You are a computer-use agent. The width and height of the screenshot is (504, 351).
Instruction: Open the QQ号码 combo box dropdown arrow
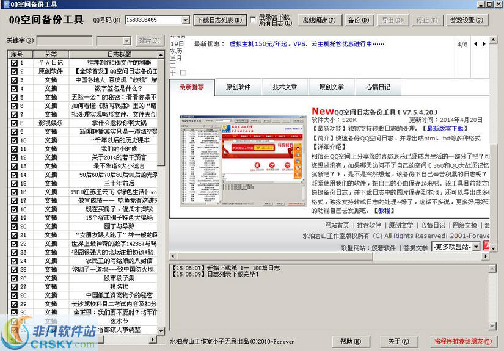pos(186,20)
